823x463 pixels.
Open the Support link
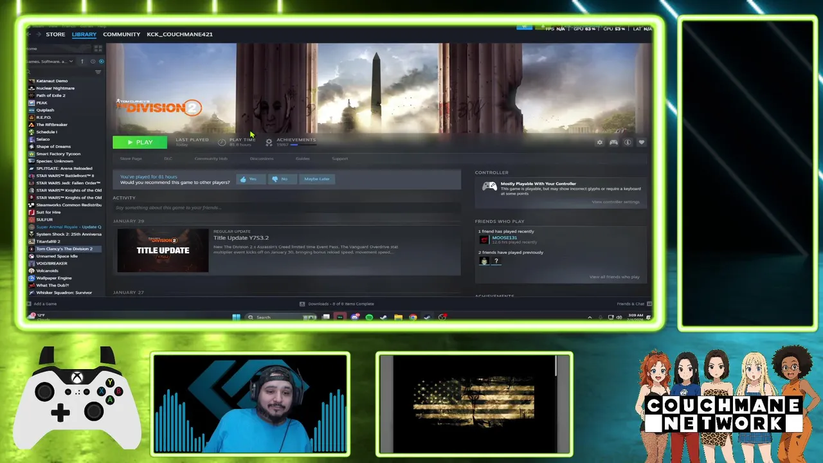click(x=339, y=158)
